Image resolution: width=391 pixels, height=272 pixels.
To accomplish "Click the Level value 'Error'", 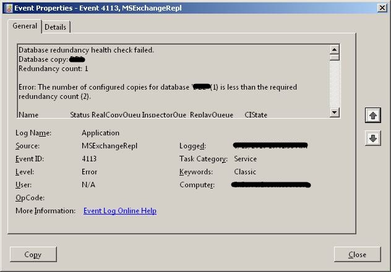I will [x=89, y=172].
